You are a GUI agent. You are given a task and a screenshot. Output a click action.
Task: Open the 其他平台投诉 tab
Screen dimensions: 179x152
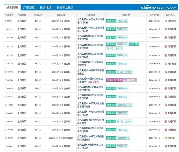click(65, 7)
